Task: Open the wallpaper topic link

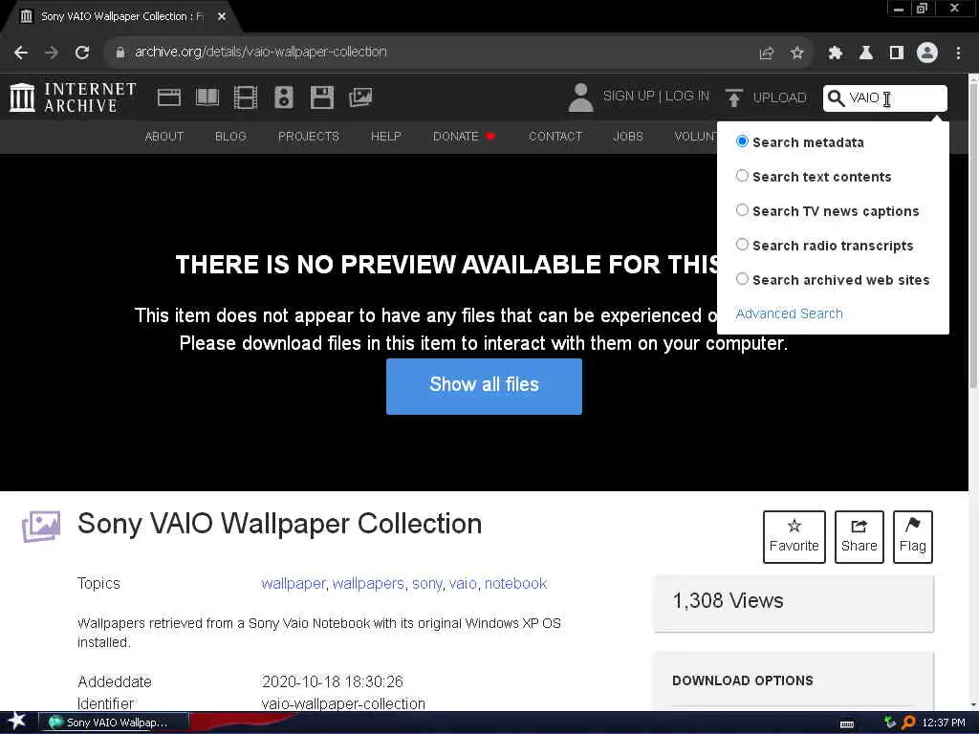Action: (x=294, y=584)
